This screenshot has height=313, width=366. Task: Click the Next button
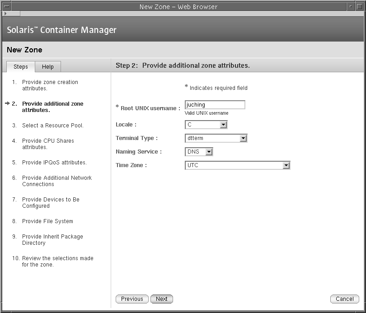(162, 299)
